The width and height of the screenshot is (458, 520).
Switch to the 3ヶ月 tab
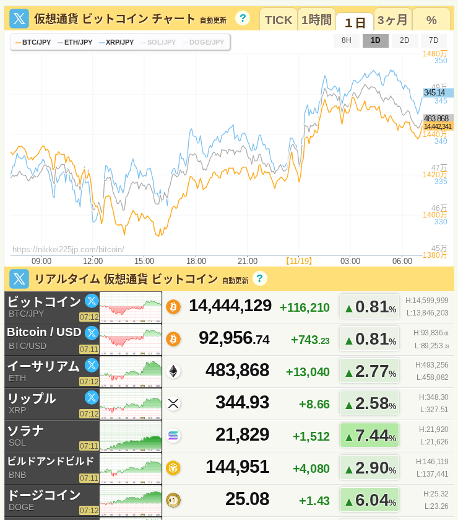[x=392, y=20]
